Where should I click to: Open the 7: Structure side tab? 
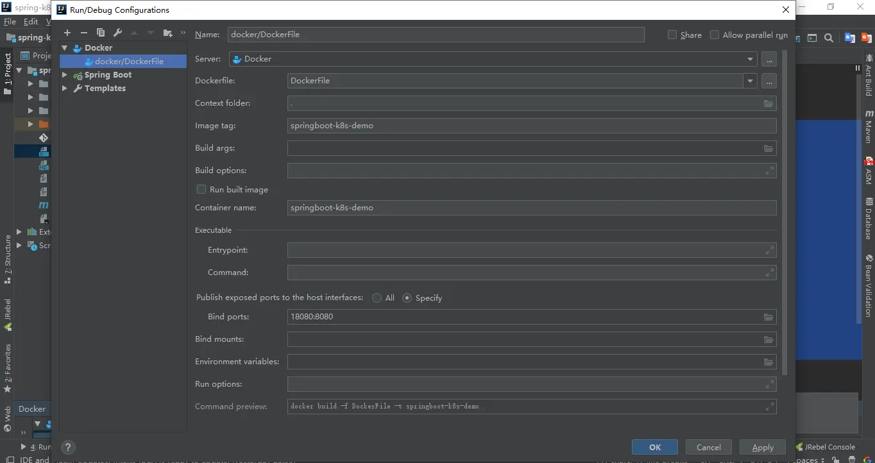[x=8, y=259]
